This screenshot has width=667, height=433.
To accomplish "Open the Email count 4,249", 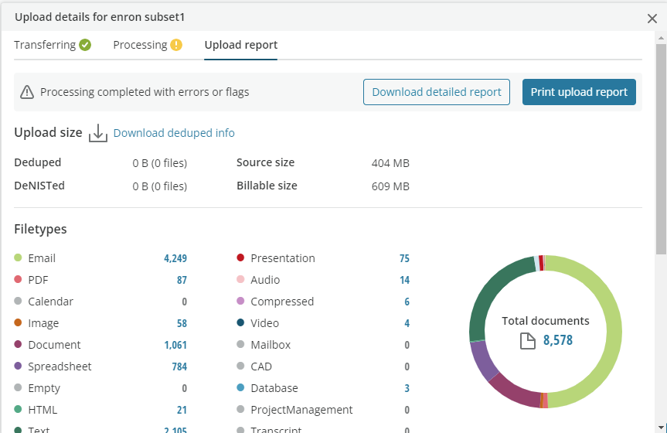I will (175, 258).
